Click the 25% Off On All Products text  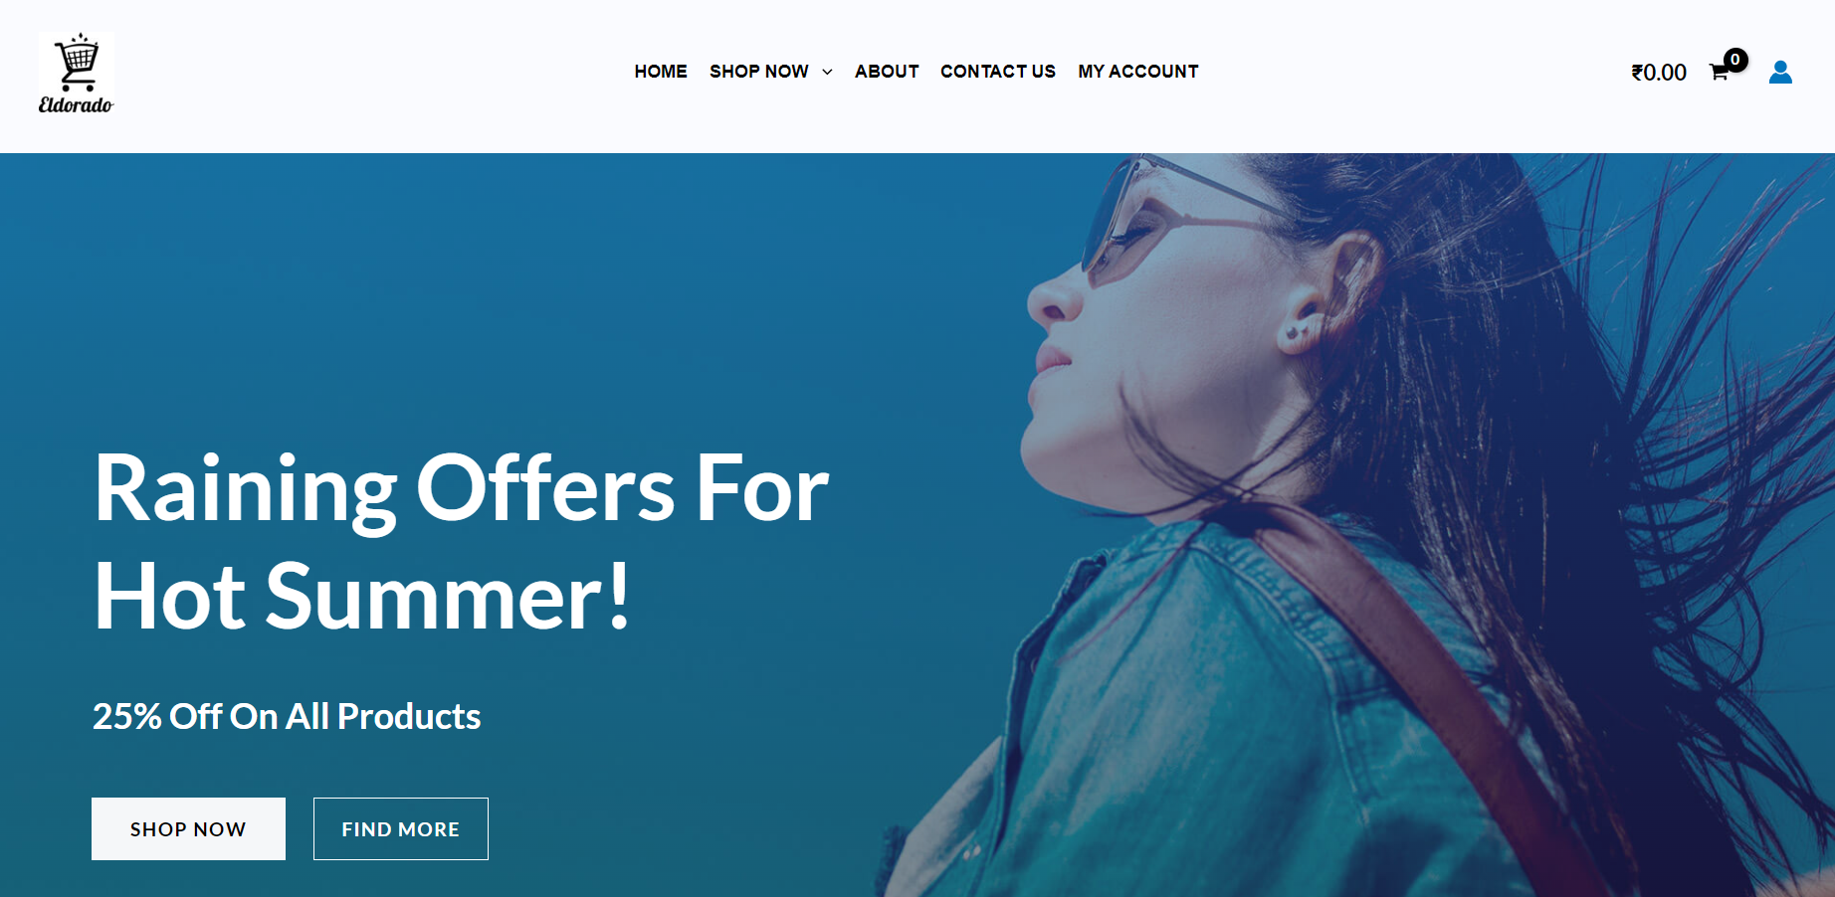click(287, 716)
